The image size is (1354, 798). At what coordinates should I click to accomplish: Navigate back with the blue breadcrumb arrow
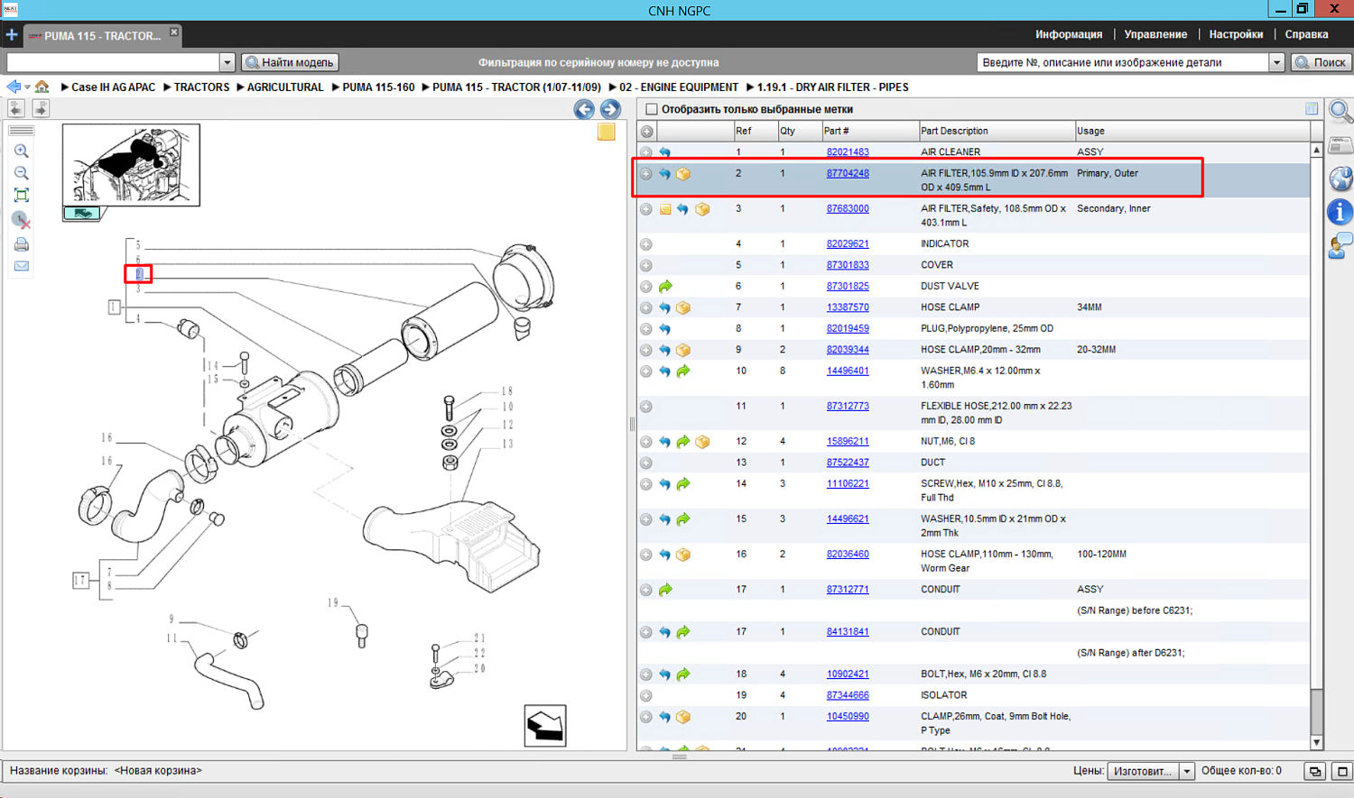pos(14,87)
